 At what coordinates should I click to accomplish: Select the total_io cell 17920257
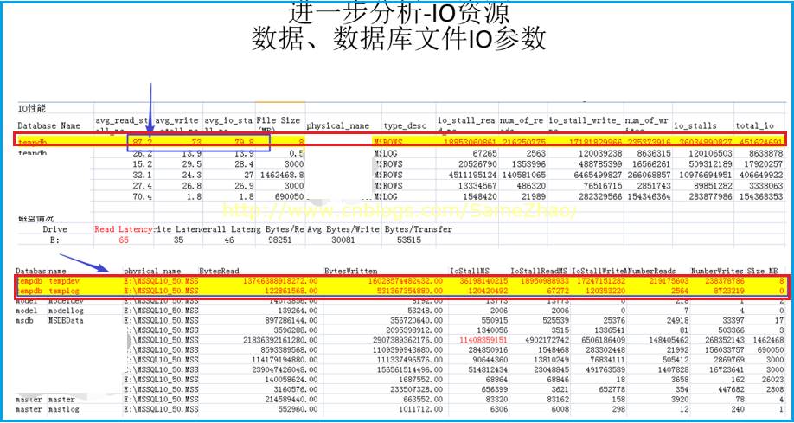(x=764, y=164)
